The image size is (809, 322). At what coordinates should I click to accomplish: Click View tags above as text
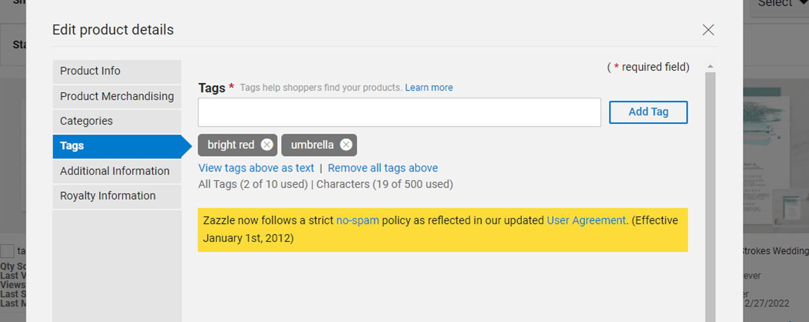[x=256, y=168]
